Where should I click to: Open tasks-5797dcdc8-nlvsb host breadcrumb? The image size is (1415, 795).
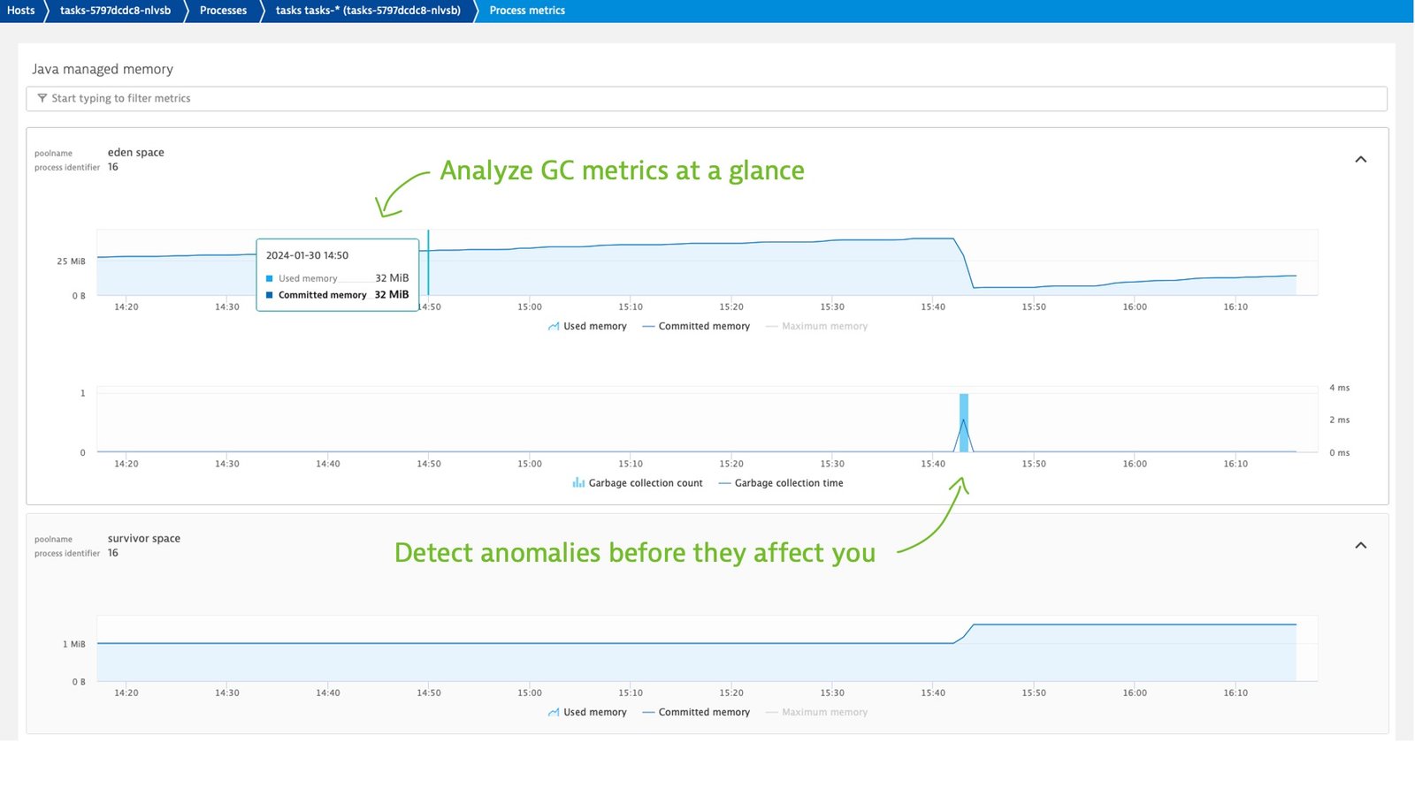pos(115,11)
